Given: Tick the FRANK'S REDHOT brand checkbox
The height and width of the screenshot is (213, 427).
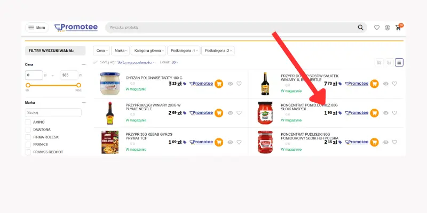Looking at the screenshot, I should coord(28,152).
